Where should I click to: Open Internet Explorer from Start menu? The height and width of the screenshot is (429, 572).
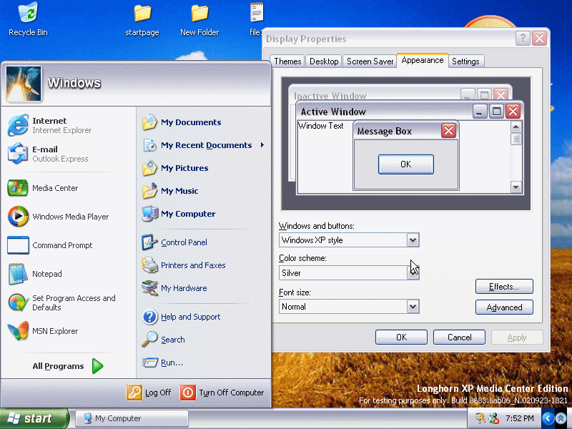[x=18, y=125]
